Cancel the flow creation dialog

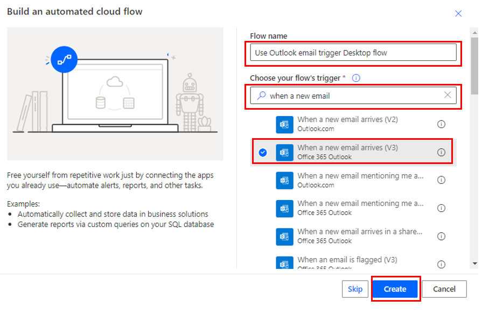(444, 289)
